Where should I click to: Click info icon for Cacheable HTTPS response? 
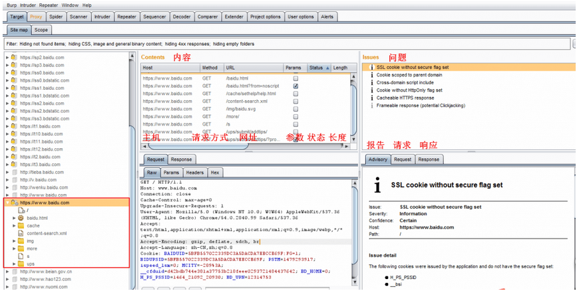(x=372, y=98)
